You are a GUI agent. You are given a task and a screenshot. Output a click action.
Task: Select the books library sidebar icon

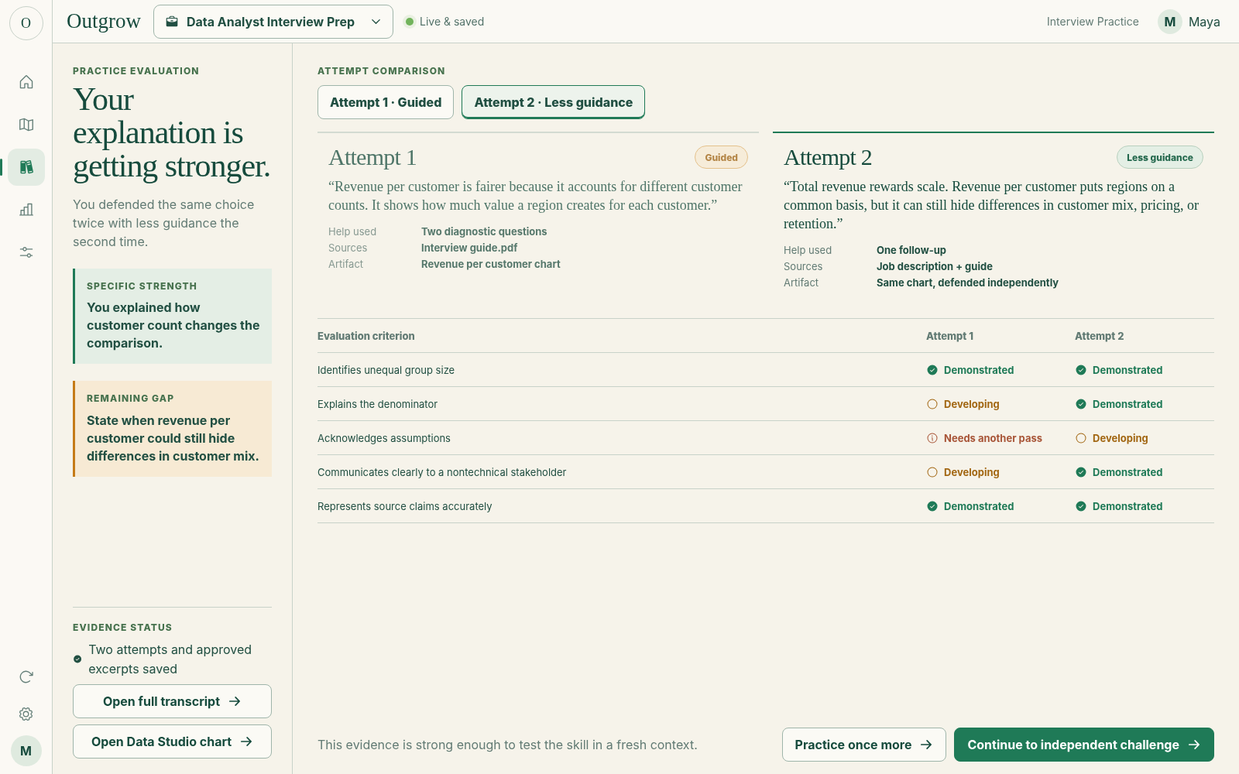[x=26, y=167]
